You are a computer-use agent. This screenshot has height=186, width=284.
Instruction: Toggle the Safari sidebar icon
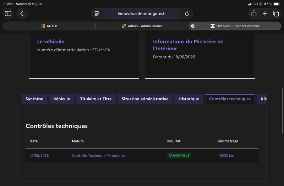(x=8, y=13)
